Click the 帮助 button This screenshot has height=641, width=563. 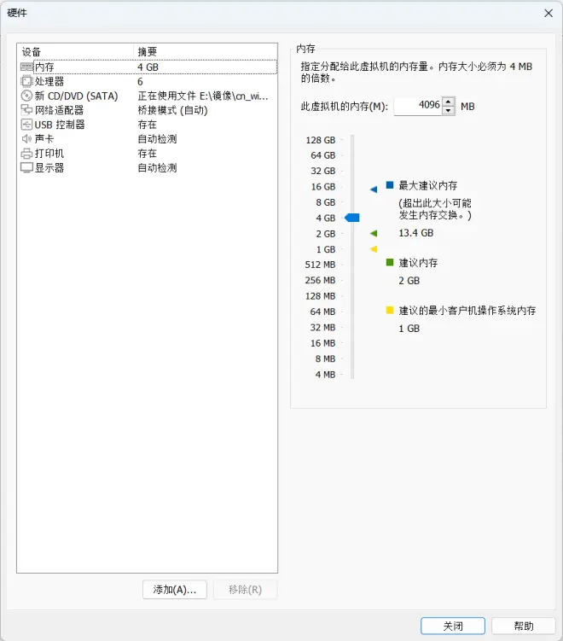click(x=524, y=626)
